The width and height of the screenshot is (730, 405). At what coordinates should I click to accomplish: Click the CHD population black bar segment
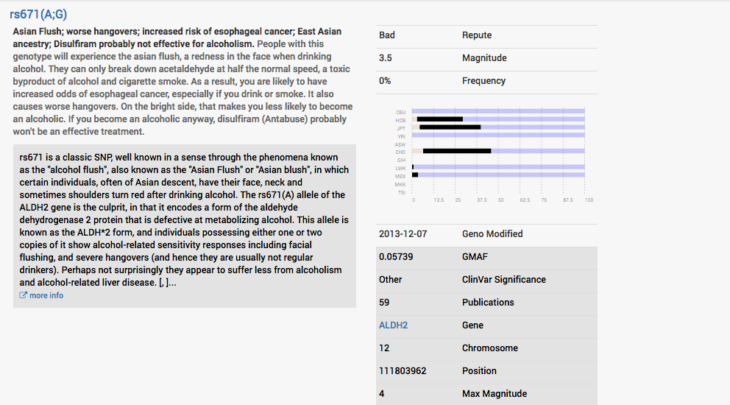tap(457, 151)
